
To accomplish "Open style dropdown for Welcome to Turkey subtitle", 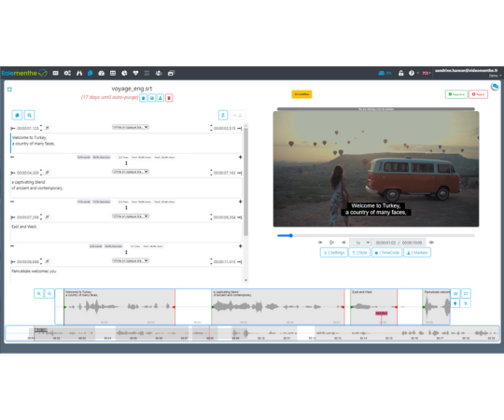I will click(x=131, y=127).
